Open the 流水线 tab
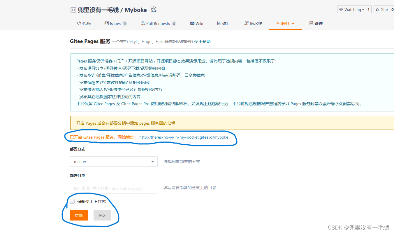This screenshot has height=233, width=394. (x=253, y=24)
